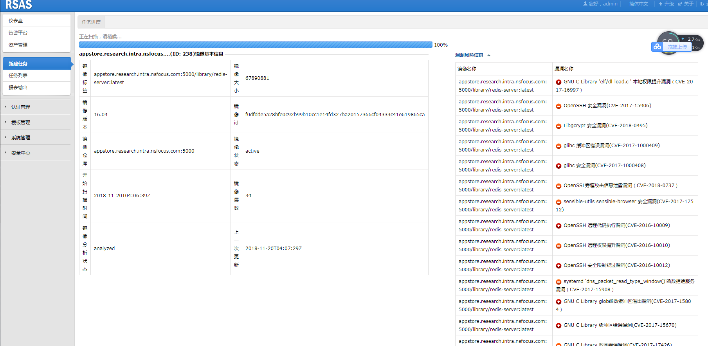Click the medium-risk icon for OpenSSH CVE-2017-15906

558,106
